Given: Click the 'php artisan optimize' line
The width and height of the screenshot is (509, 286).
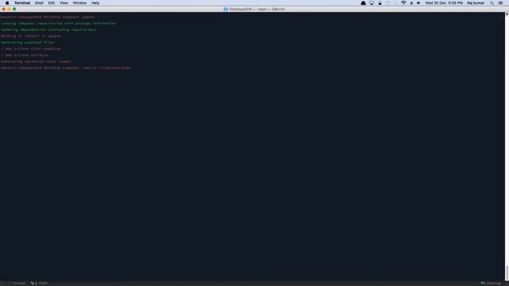Looking at the screenshot, I should 25,55.
